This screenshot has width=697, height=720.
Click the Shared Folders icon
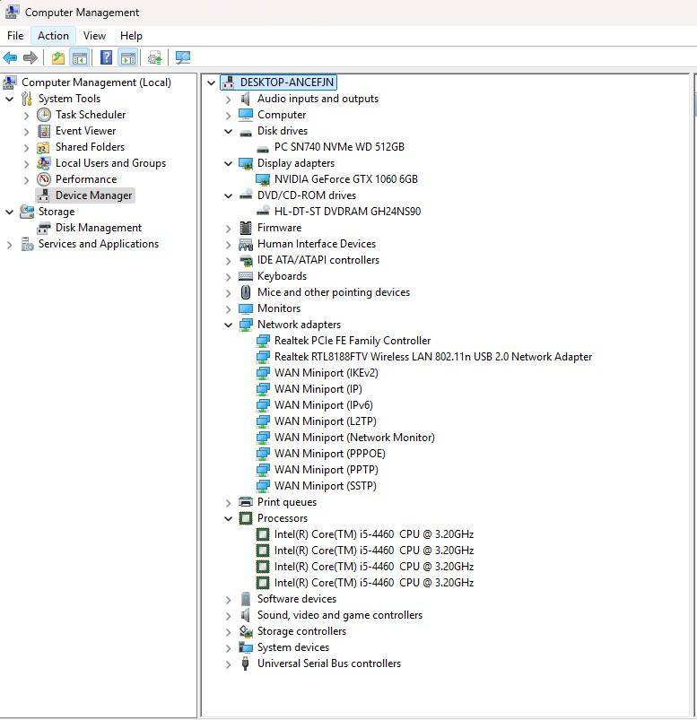pyautogui.click(x=44, y=147)
